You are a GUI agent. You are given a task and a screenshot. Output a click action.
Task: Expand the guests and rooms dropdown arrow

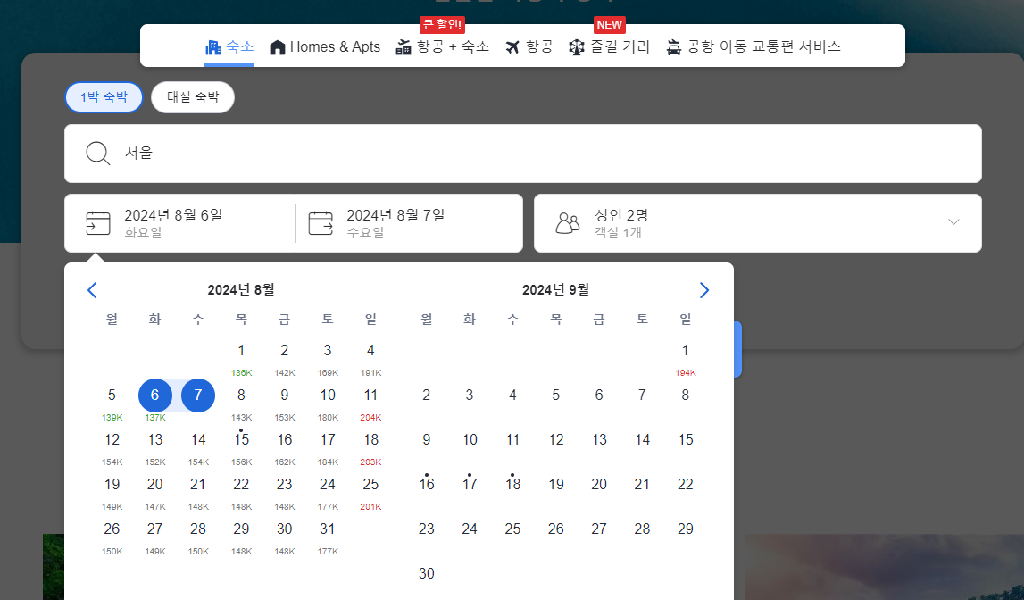click(x=953, y=222)
